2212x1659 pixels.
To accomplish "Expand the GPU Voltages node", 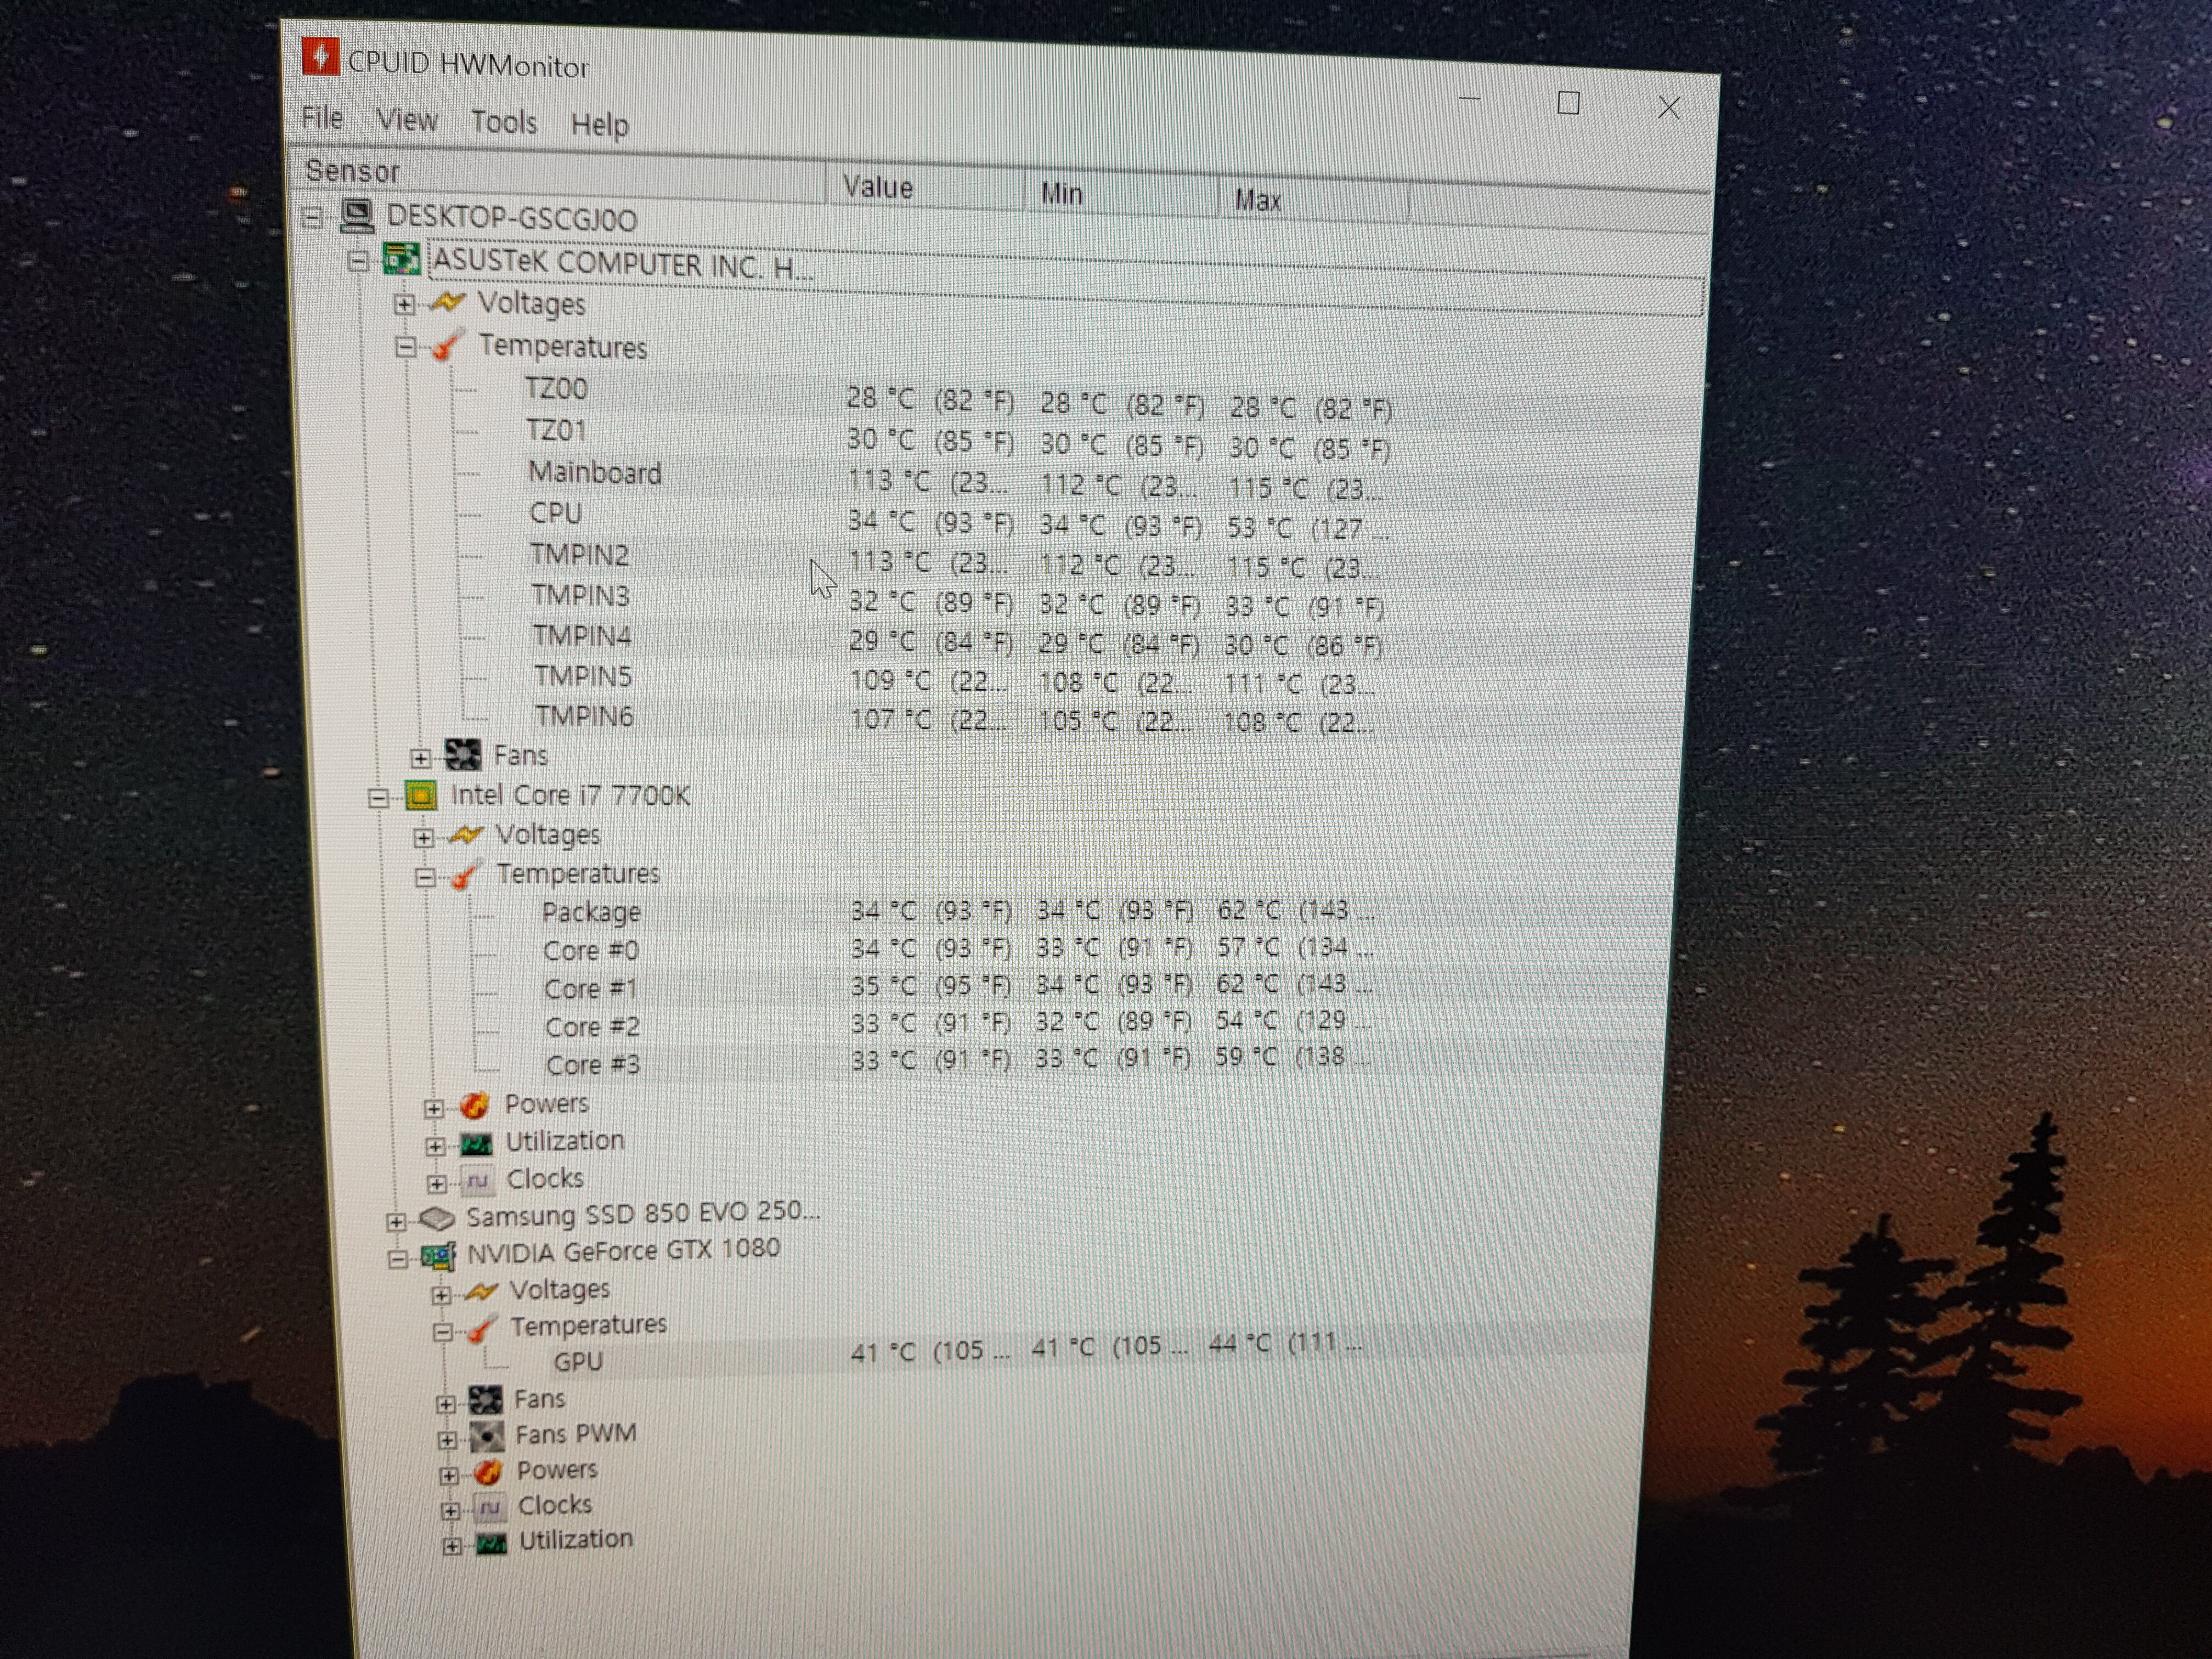I will coord(441,1295).
